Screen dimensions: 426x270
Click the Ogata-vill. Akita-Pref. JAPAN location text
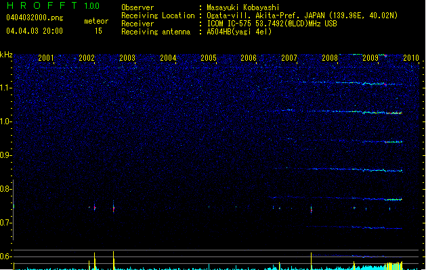(x=302, y=16)
